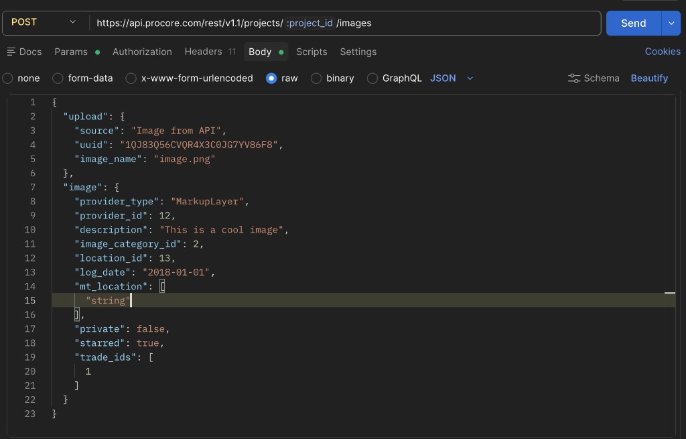Select the raw body type

pos(271,78)
